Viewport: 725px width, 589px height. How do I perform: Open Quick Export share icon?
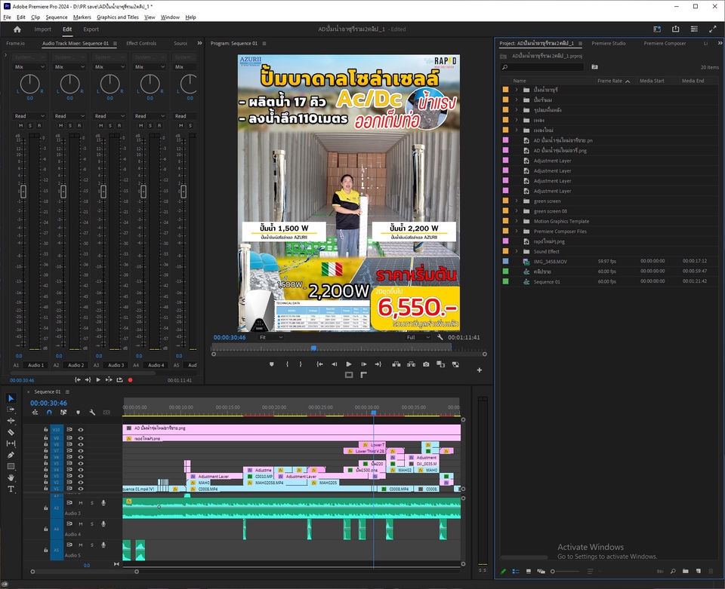click(675, 29)
